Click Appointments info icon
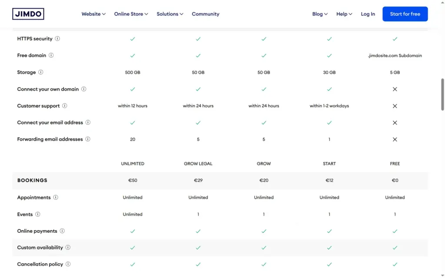The height and width of the screenshot is (278, 445). click(56, 198)
